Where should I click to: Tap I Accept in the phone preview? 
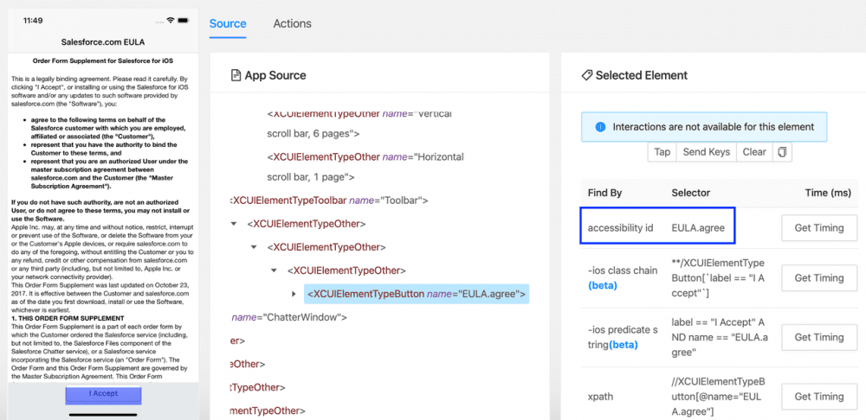(104, 394)
